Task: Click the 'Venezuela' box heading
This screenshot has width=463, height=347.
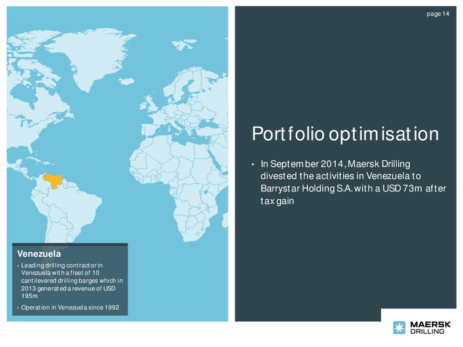Action: tap(39, 254)
